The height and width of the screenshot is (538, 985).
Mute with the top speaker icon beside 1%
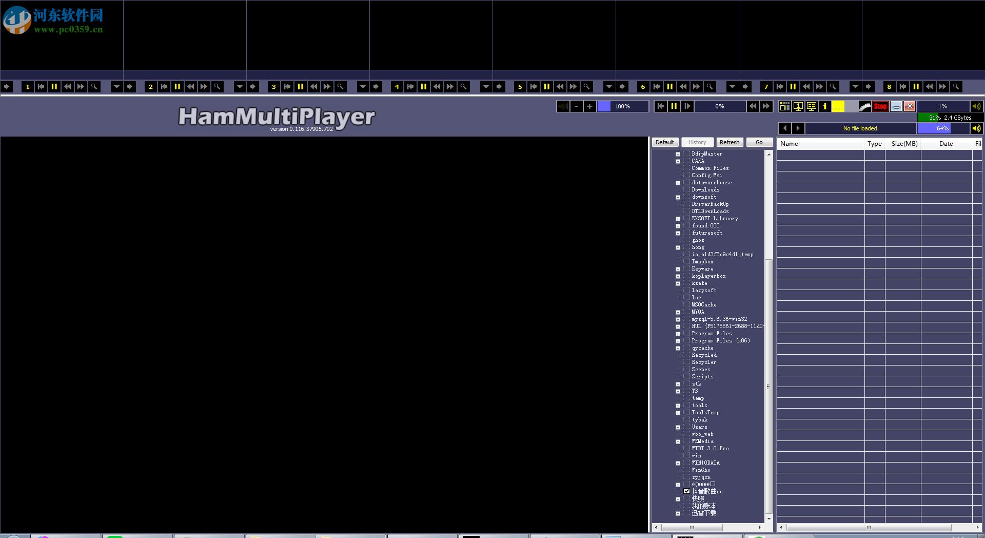point(976,106)
